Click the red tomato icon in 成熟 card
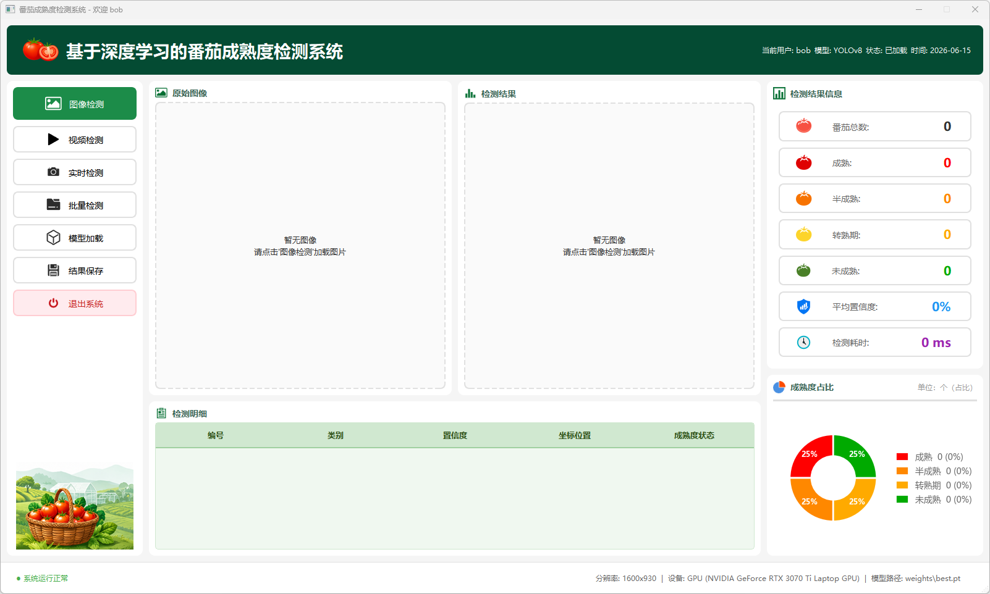Viewport: 990px width, 594px height. pos(803,162)
